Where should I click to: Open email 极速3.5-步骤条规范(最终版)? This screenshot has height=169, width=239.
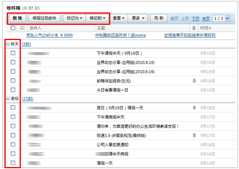point(122,135)
